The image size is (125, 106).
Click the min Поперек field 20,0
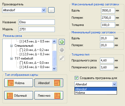pyautogui.click(x=107, y=45)
